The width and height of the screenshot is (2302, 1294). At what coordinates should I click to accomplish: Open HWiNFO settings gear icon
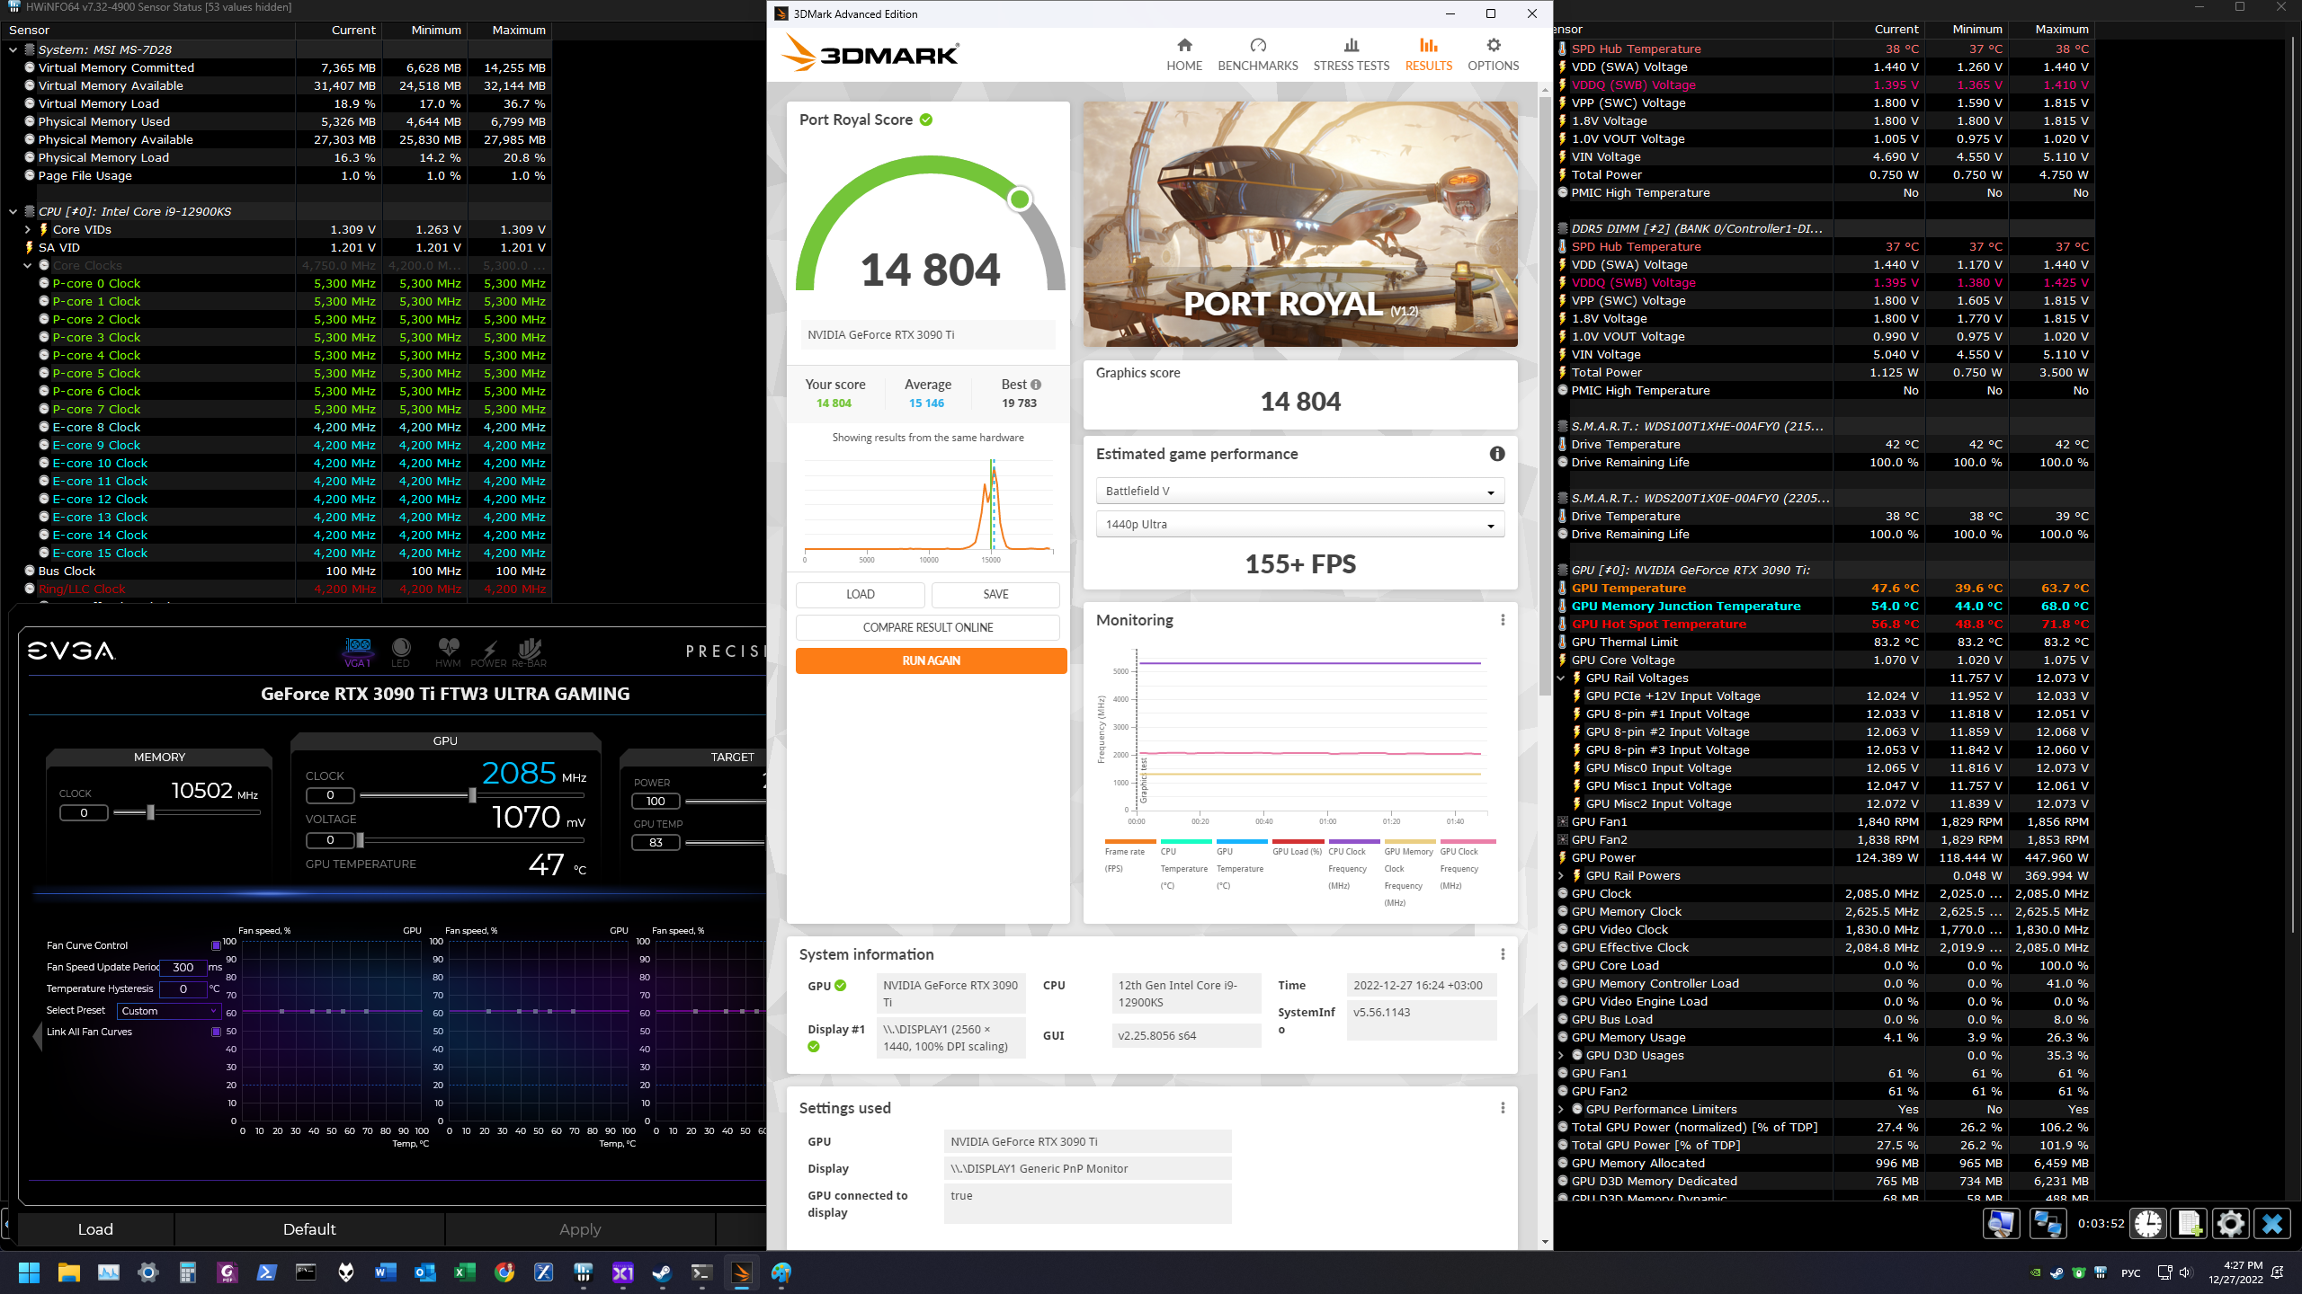[x=2231, y=1224]
